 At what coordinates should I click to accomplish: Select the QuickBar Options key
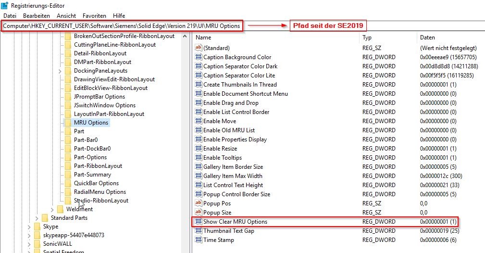(96, 183)
